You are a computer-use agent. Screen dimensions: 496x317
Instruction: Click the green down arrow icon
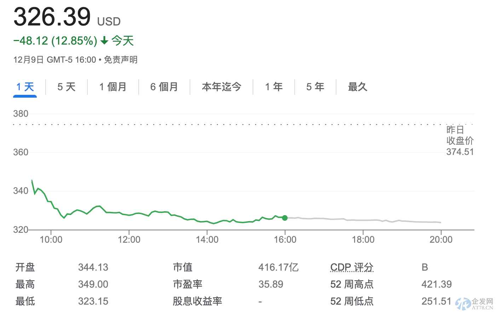pos(104,41)
